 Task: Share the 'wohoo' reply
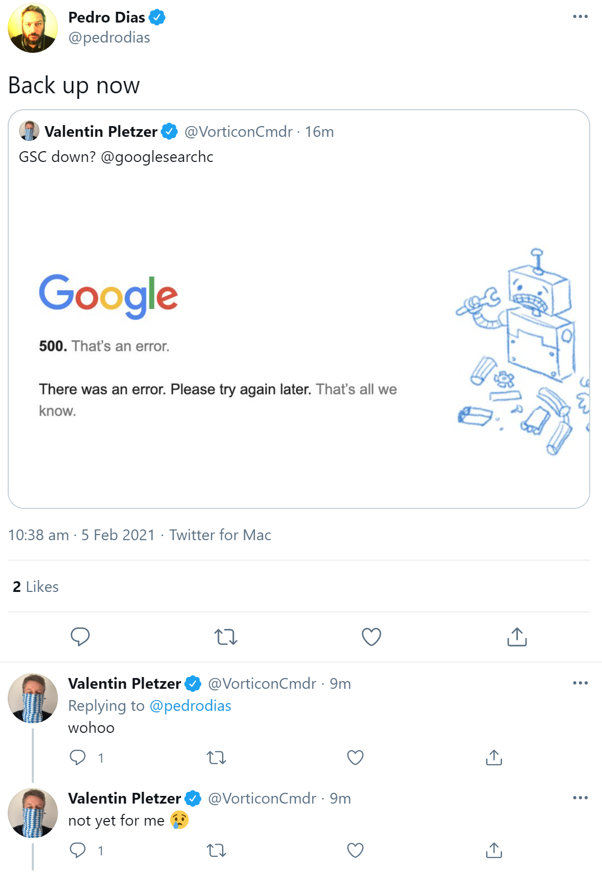tap(494, 757)
